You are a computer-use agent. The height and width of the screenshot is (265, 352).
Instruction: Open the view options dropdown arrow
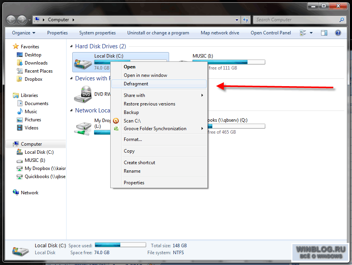pyautogui.click(x=311, y=33)
